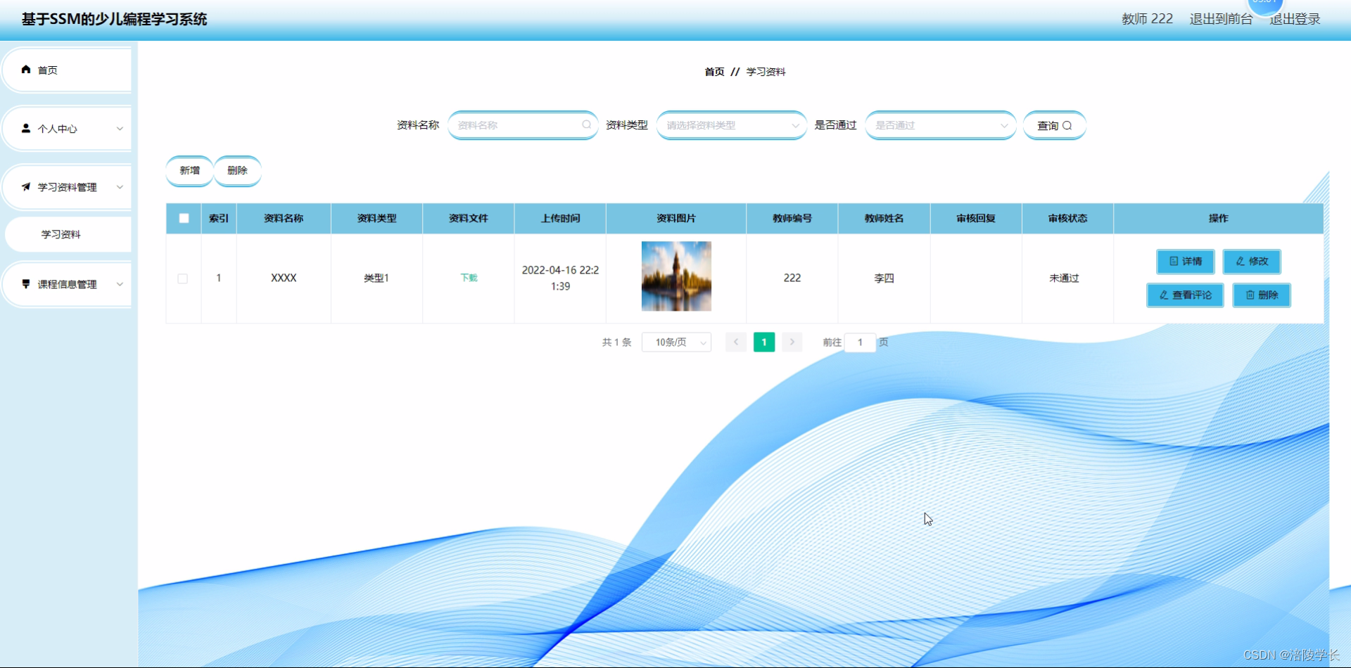Image resolution: width=1351 pixels, height=668 pixels.
Task: Click the city photo thumbnail in 资料图片 column
Action: tap(675, 276)
